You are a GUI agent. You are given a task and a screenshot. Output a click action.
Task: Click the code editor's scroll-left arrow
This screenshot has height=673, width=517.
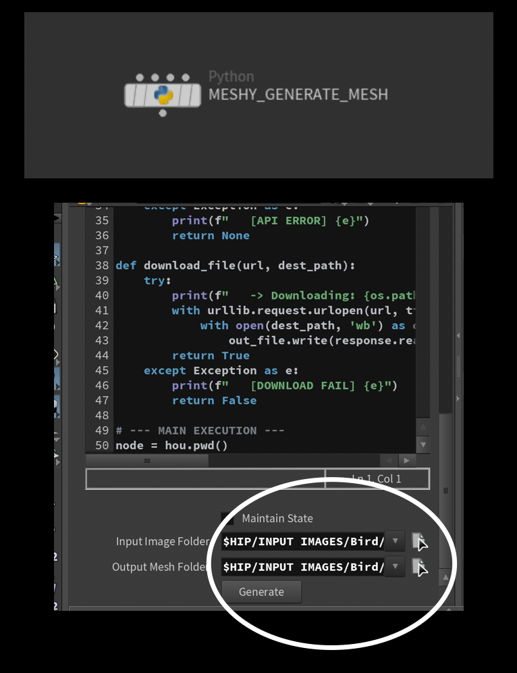click(x=389, y=461)
